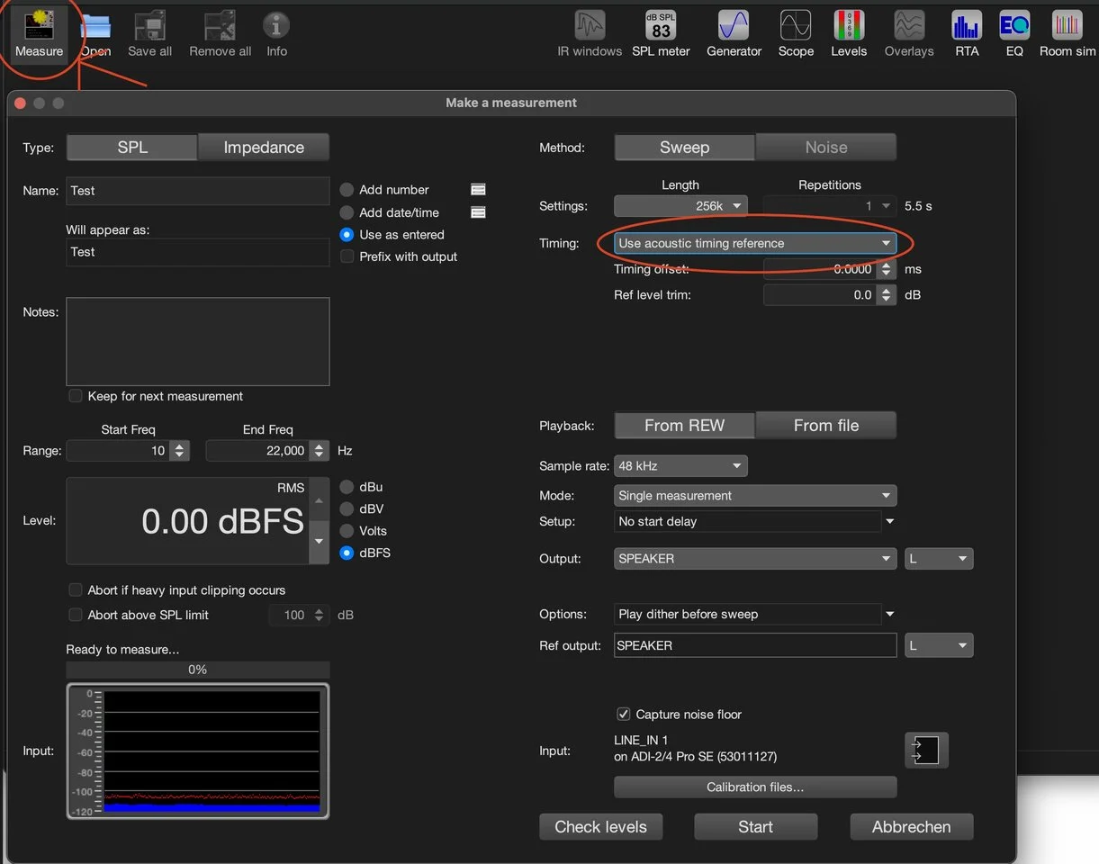The width and height of the screenshot is (1099, 864).
Task: Open the EQ window
Action: (1014, 34)
